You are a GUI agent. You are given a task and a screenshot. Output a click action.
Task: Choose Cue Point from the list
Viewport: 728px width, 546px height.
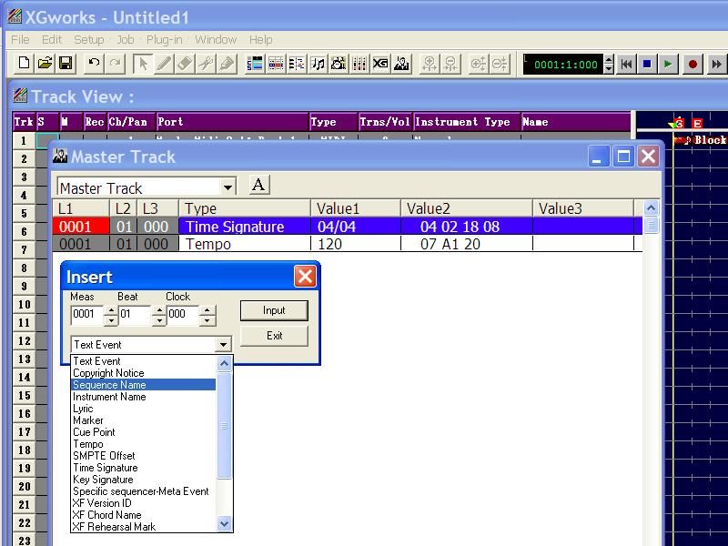click(144, 432)
